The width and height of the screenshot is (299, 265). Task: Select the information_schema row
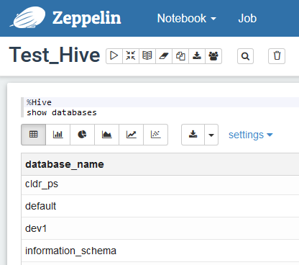coord(160,251)
